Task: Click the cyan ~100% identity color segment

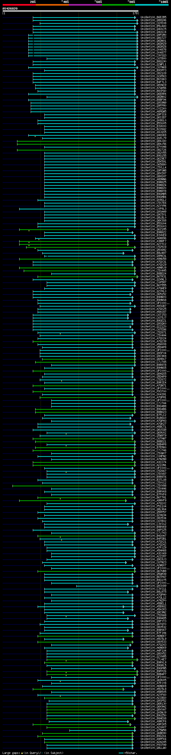Action: click(x=152, y=5)
